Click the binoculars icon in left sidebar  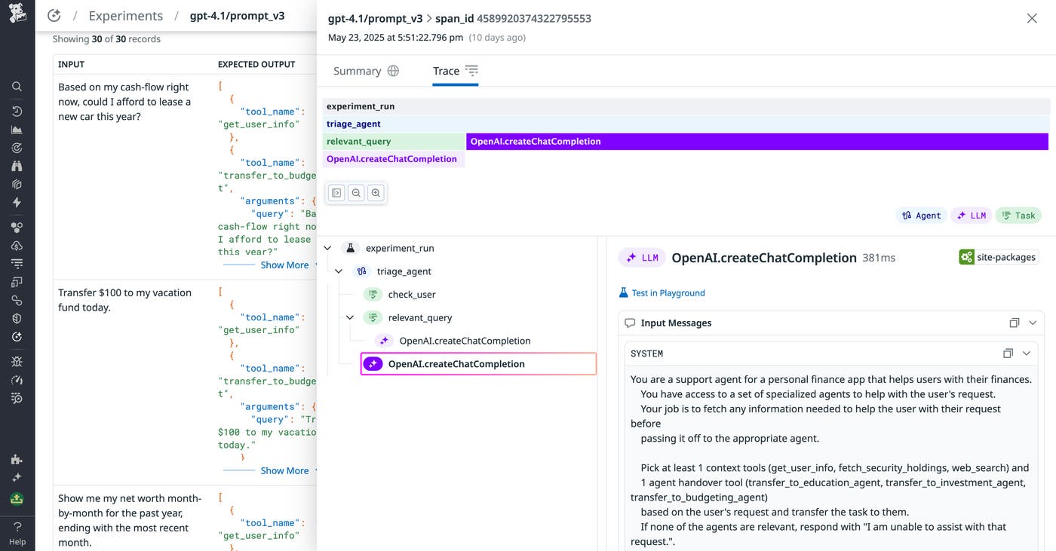(x=17, y=166)
